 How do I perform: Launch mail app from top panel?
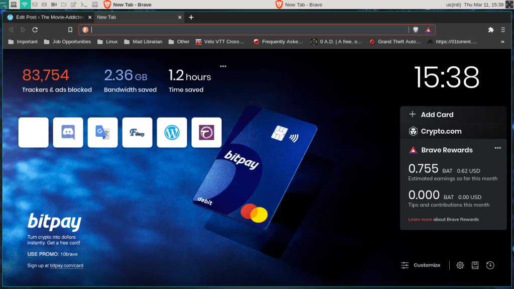35,5
